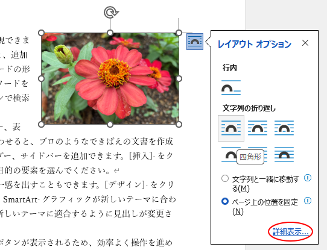Open the 詳細表示... link
This screenshot has height=250, width=327.
tap(291, 232)
